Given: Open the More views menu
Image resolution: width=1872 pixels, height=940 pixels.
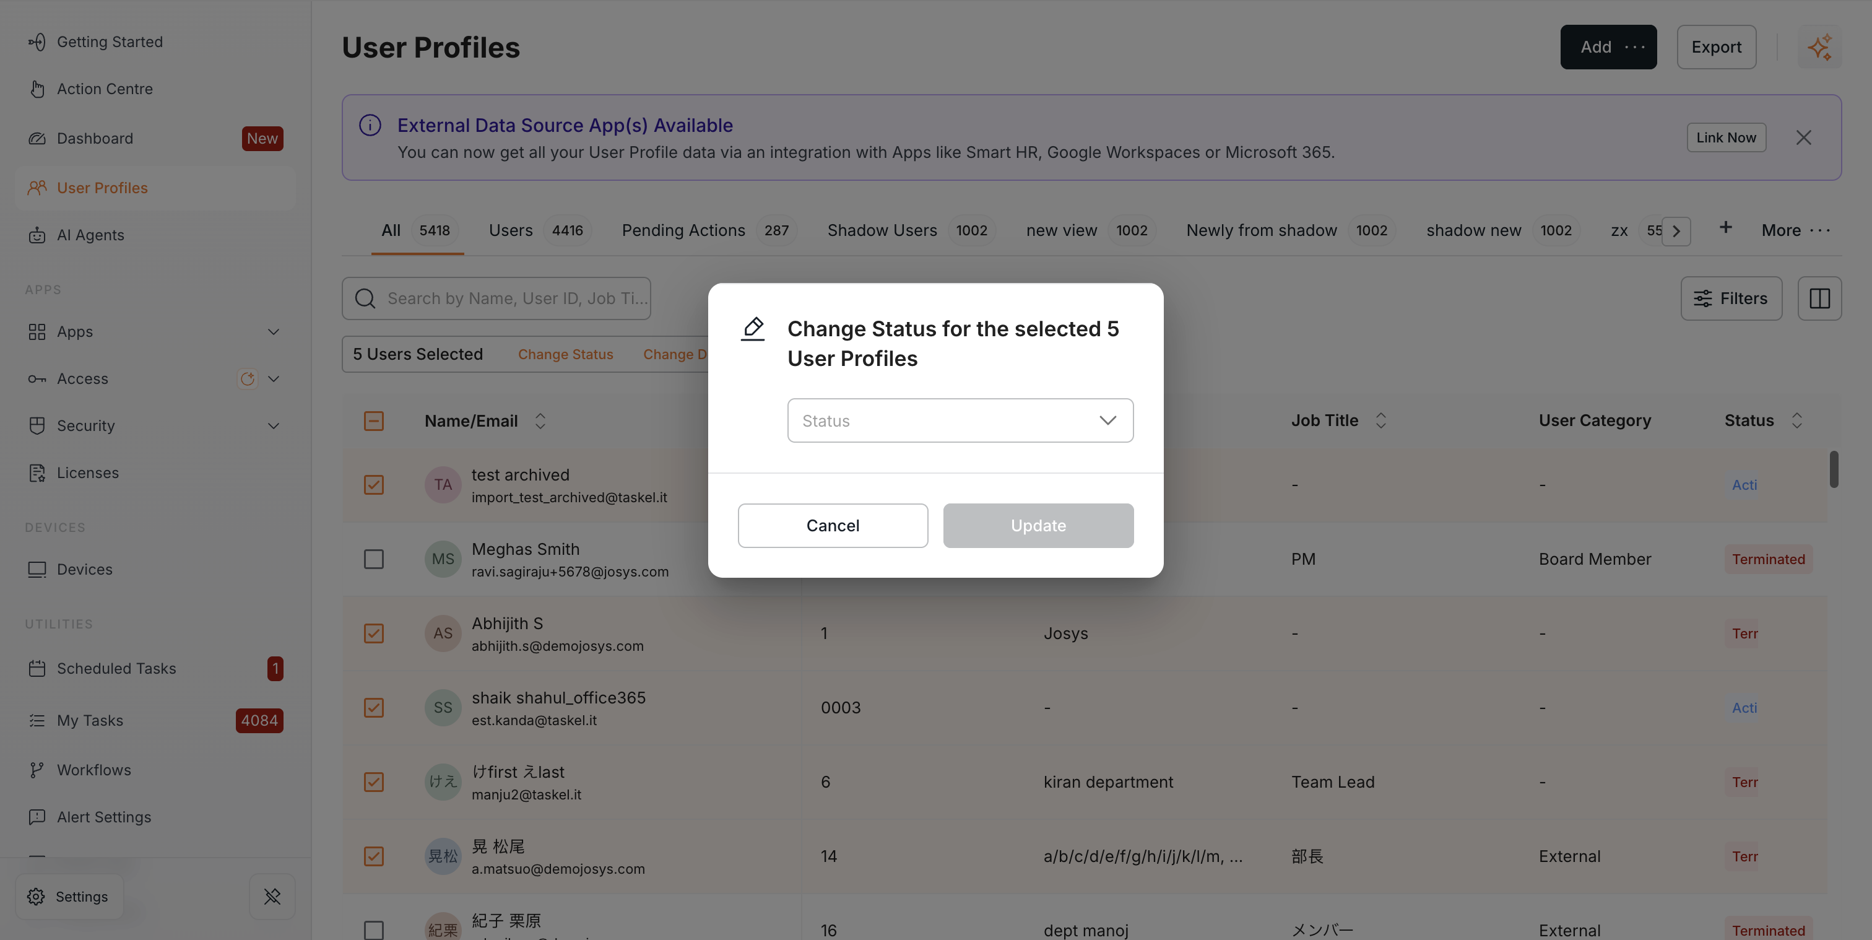Looking at the screenshot, I should (x=1795, y=230).
